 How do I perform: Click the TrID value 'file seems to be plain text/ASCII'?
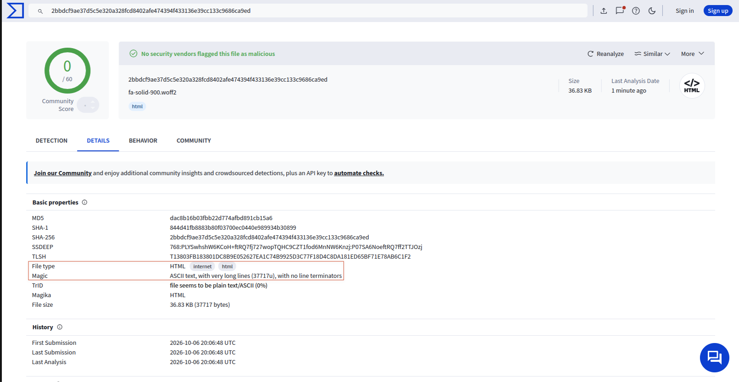pyautogui.click(x=218, y=285)
